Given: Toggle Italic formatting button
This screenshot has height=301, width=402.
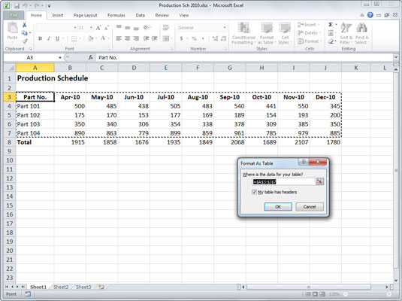Looking at the screenshot, I should (x=49, y=38).
